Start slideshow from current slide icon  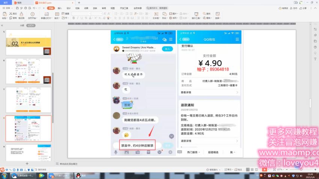coord(32,14)
